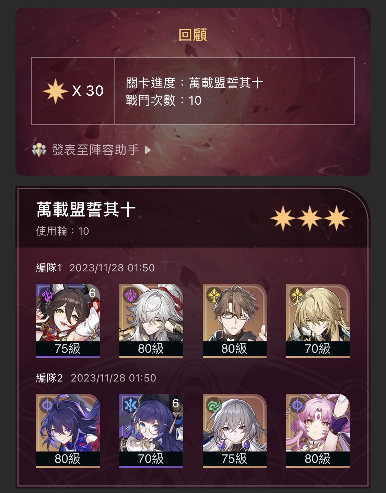Click ice element icon on team 2 character

[x=130, y=405]
